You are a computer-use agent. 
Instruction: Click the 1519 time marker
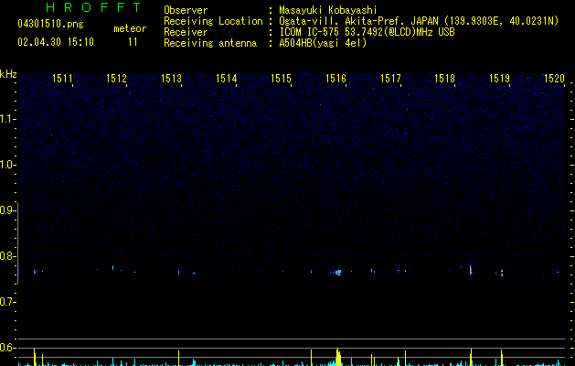tap(499, 79)
